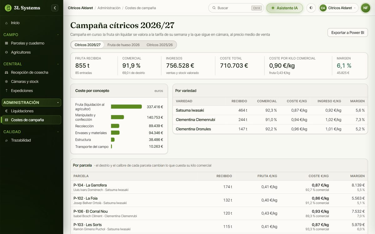
Task: Click the 6,1 % margin value
Action: [344, 66]
